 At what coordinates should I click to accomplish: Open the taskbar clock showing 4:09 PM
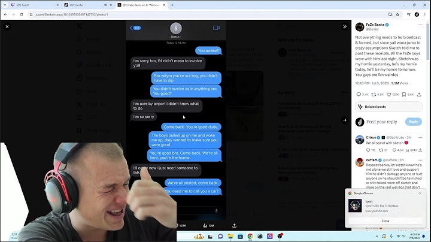point(414,236)
